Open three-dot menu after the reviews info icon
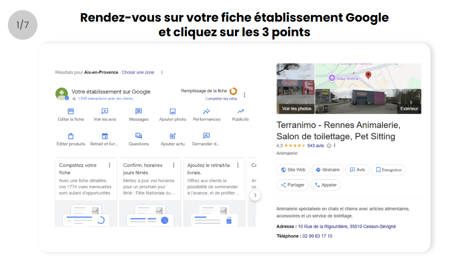 [335, 145]
